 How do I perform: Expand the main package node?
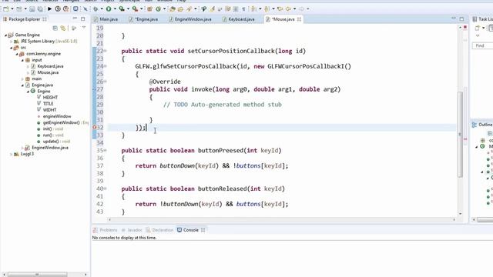coord(22,78)
